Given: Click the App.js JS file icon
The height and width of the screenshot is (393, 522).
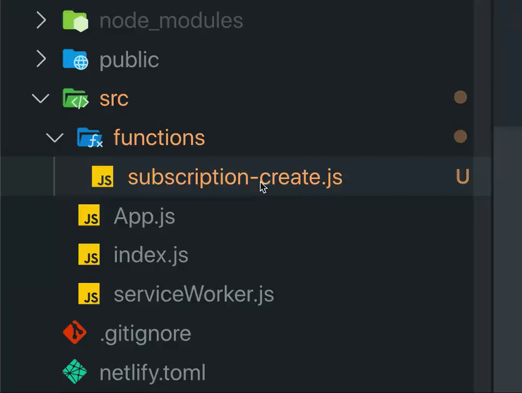Looking at the screenshot, I should [89, 216].
